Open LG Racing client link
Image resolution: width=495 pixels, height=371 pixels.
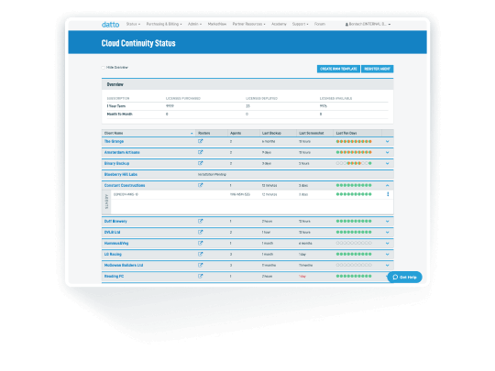coord(113,255)
